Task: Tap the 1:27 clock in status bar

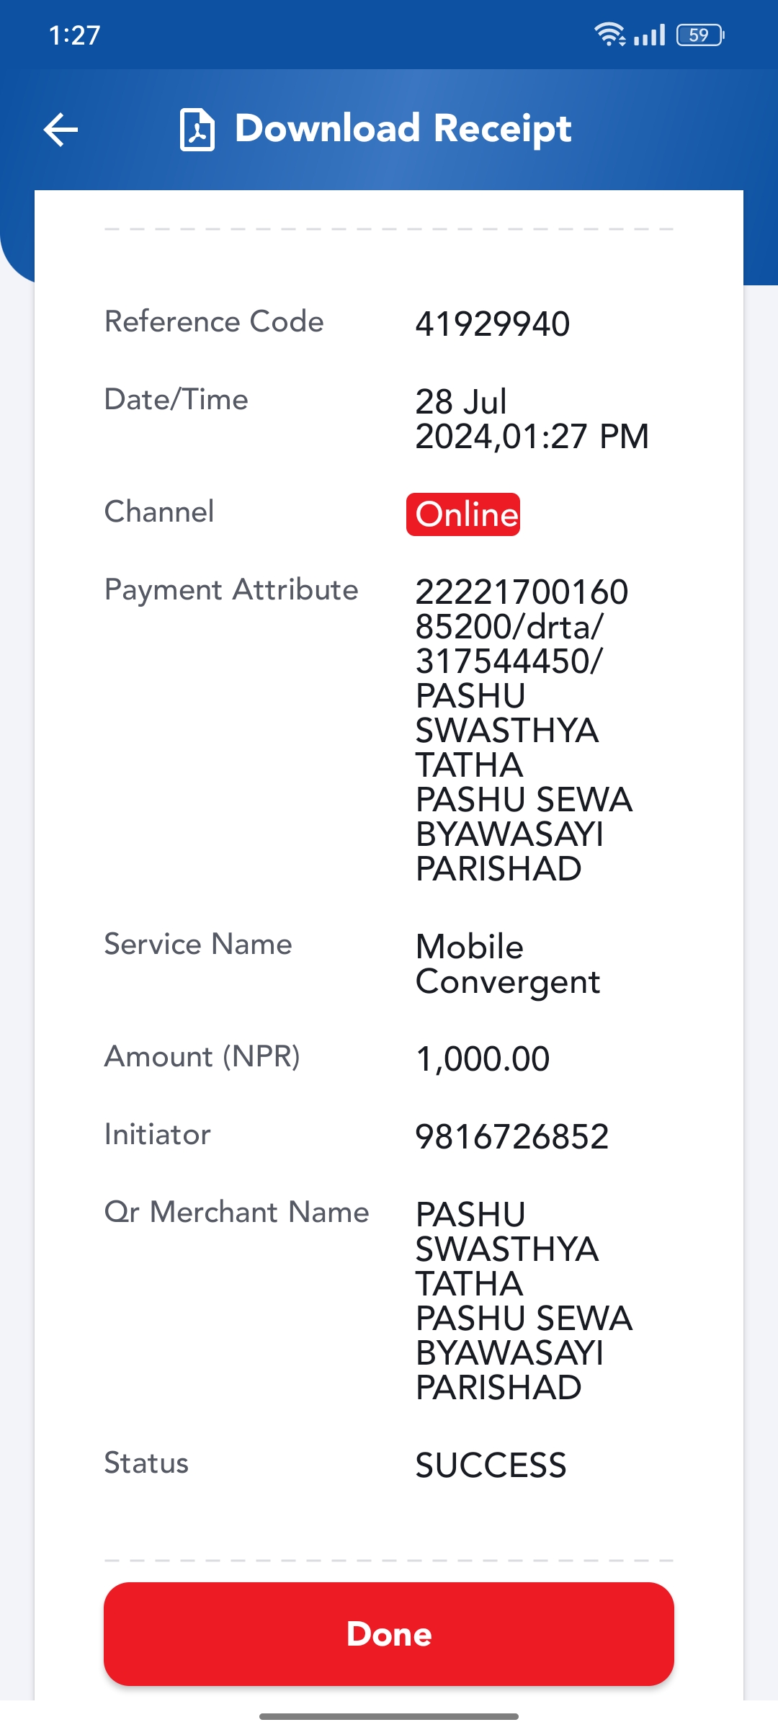Action: pos(74,35)
